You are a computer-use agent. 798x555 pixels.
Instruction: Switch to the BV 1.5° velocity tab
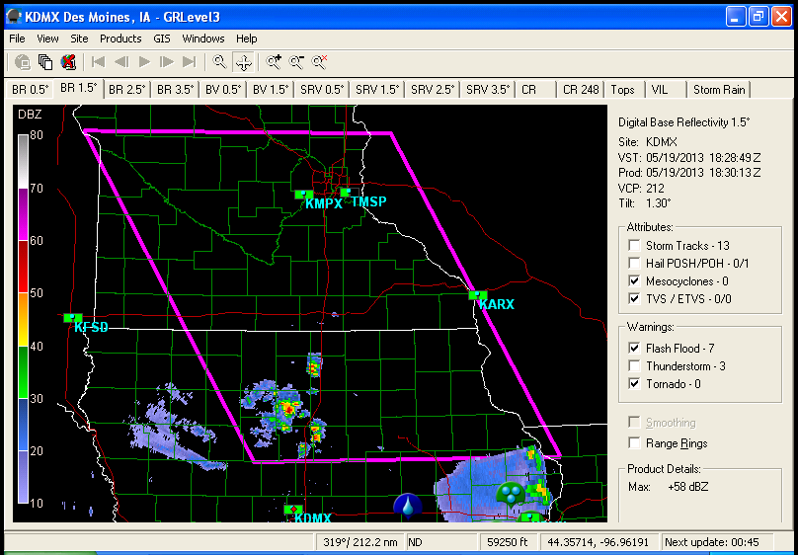click(x=271, y=90)
